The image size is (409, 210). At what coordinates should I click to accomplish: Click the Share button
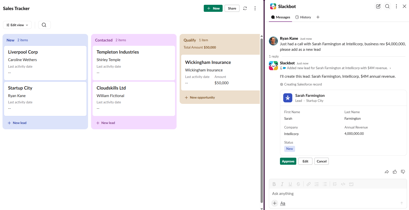coord(232,8)
